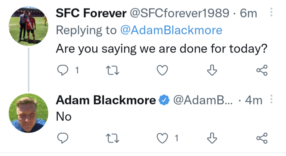Like the 'done for today' tweet

(162, 70)
